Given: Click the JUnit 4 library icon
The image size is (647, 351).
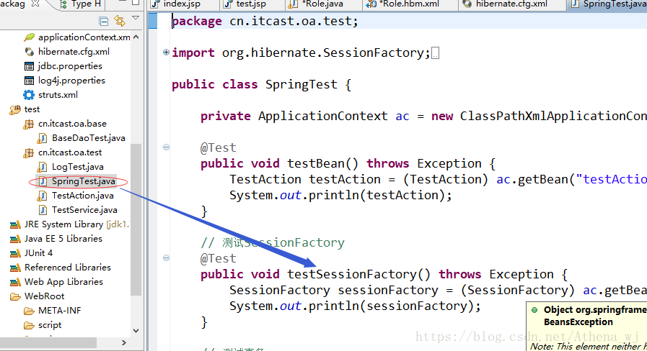Looking at the screenshot, I should [15, 253].
